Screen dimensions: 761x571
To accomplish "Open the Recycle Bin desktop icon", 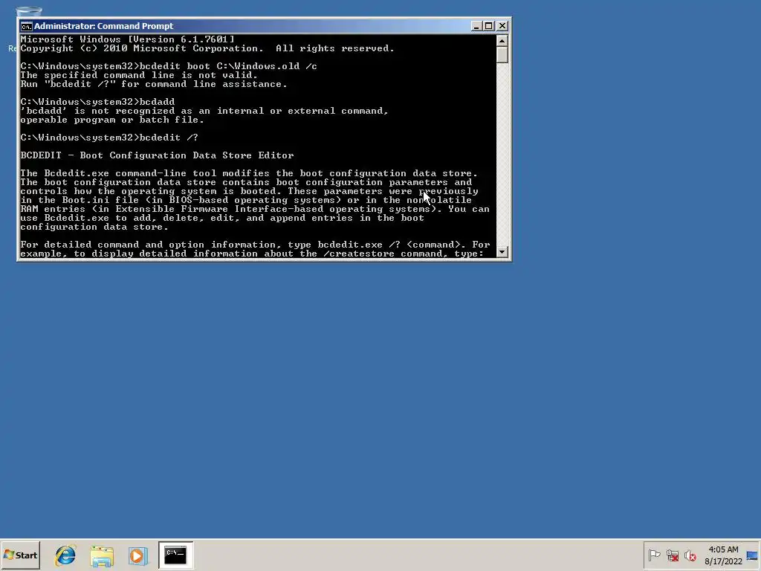I will point(29,11).
